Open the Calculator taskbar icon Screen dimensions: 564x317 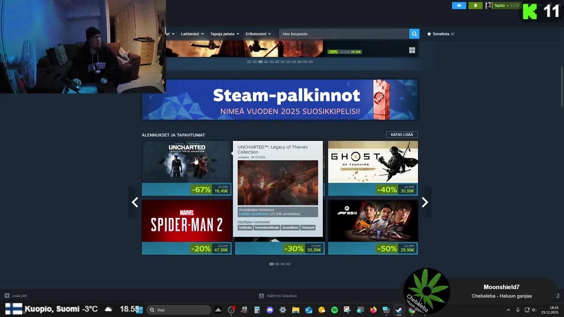click(x=257, y=310)
